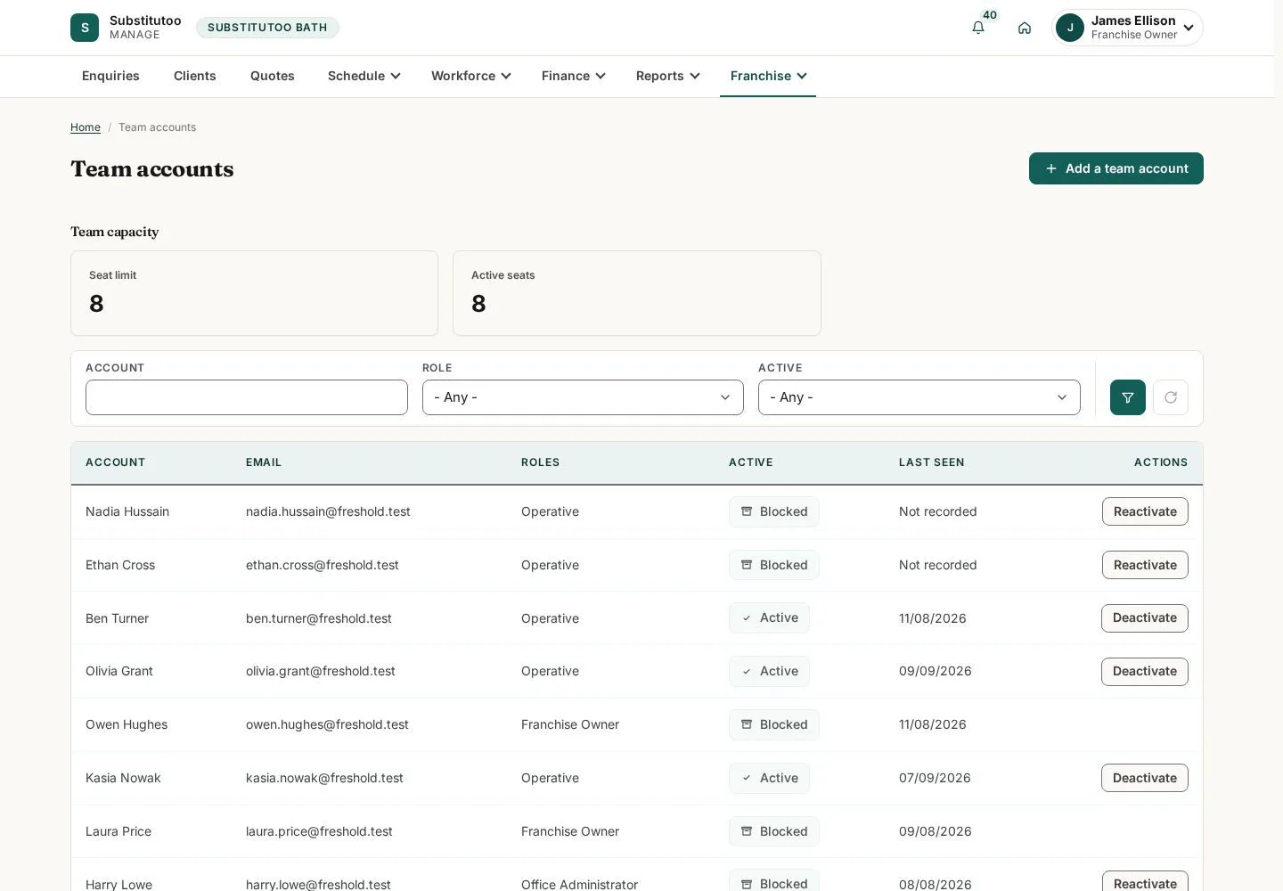
Task: Expand the Workforce menu
Action: [x=470, y=76]
